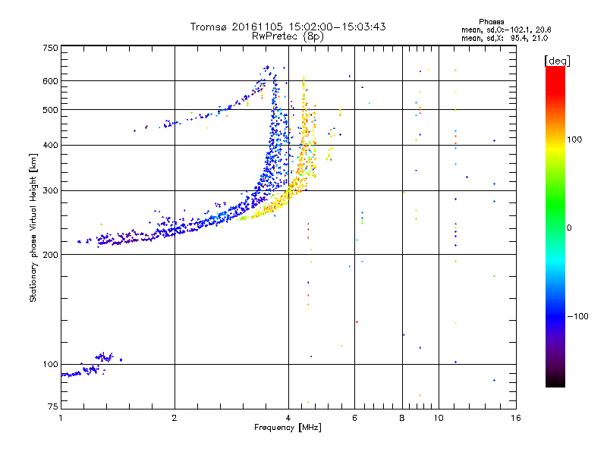Click the frequency axis tick label "8"
Screen dimensions: 607x455
[402, 418]
